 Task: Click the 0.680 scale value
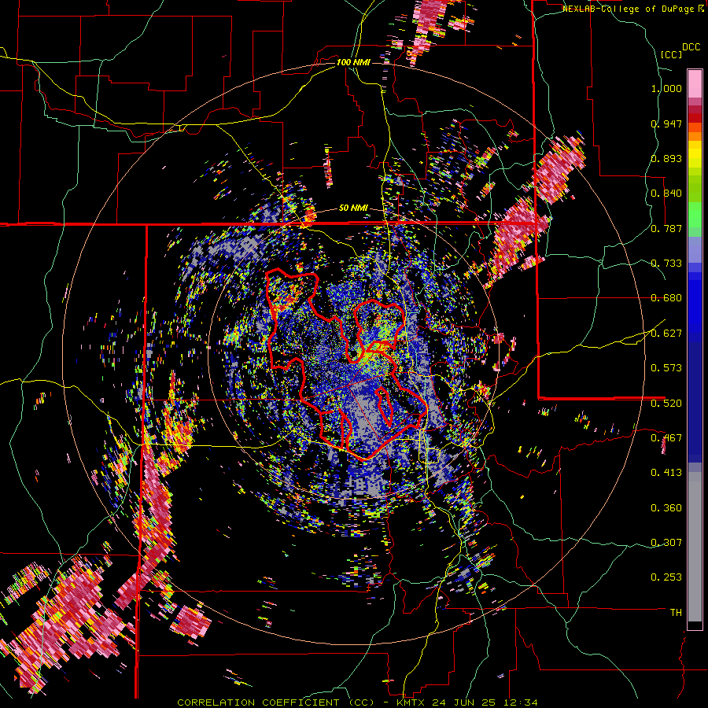666,298
